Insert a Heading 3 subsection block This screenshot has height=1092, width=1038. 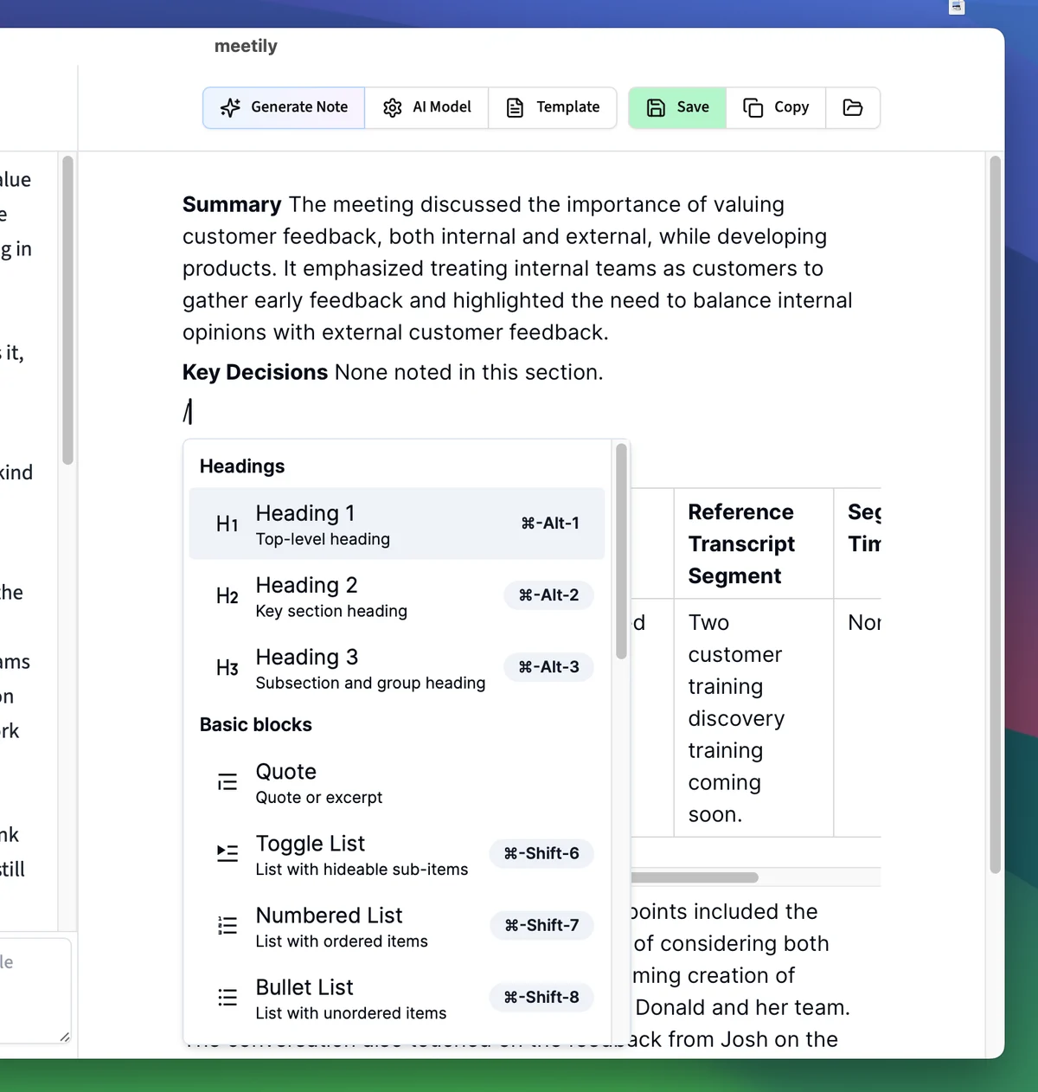[397, 667]
